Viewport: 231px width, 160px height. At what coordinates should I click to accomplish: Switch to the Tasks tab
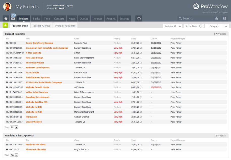pyautogui.click(x=36, y=19)
